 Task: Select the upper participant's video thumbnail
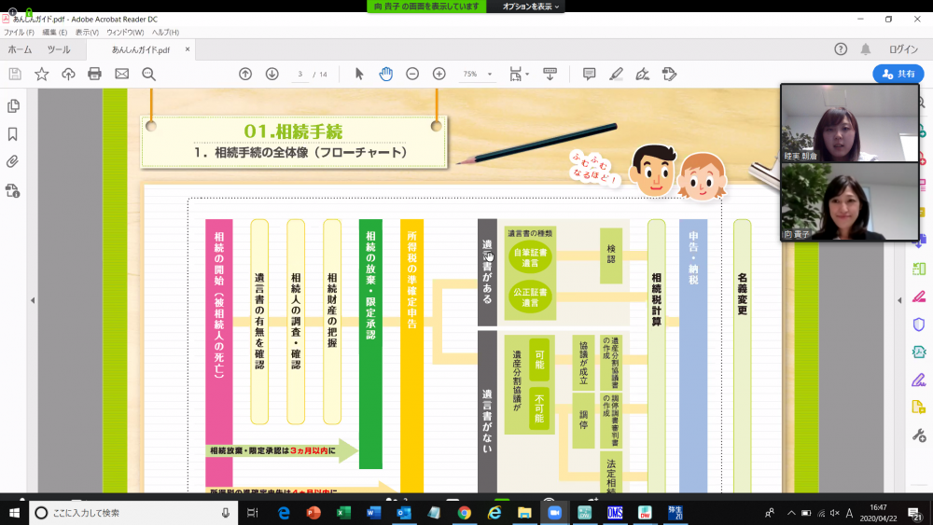tap(850, 123)
